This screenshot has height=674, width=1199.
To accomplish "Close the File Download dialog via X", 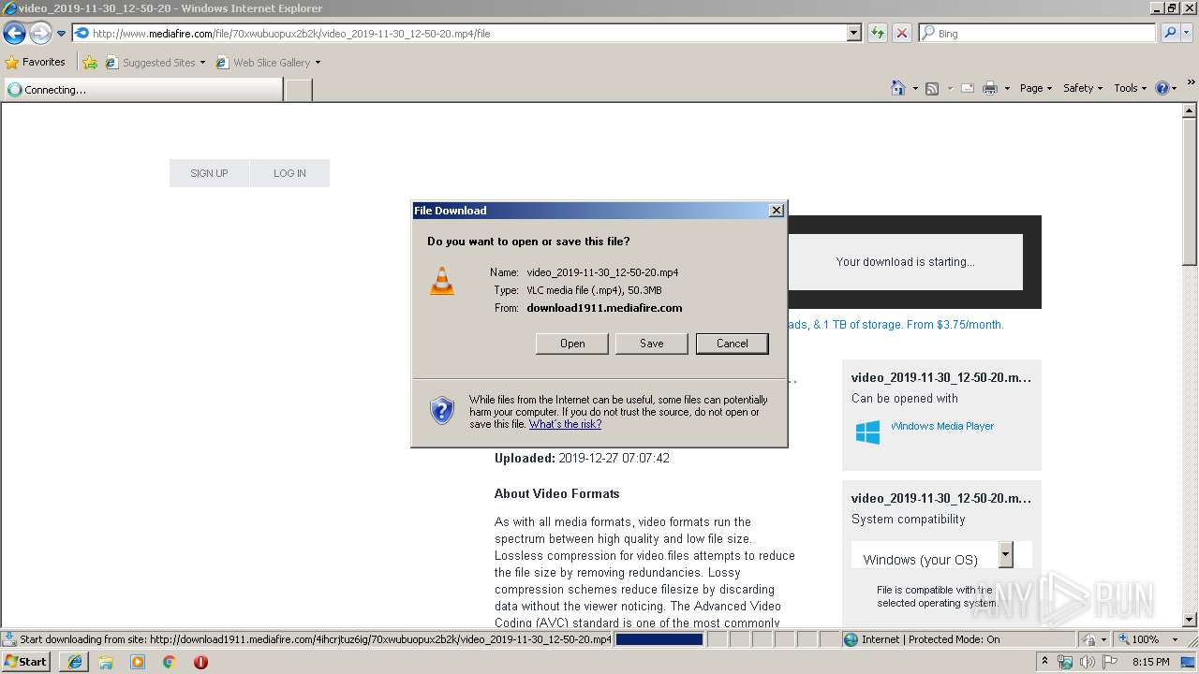I will pos(776,211).
